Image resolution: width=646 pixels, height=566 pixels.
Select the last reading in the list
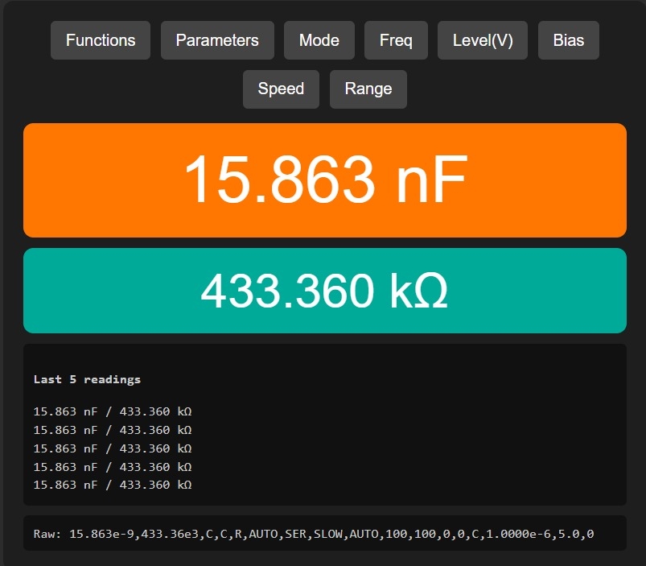(113, 485)
